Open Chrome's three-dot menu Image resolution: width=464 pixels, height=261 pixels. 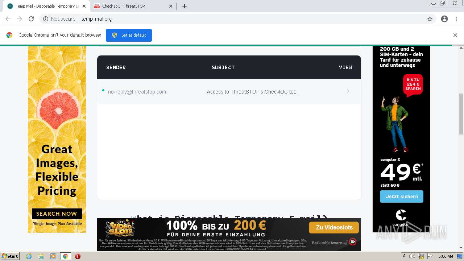(456, 19)
